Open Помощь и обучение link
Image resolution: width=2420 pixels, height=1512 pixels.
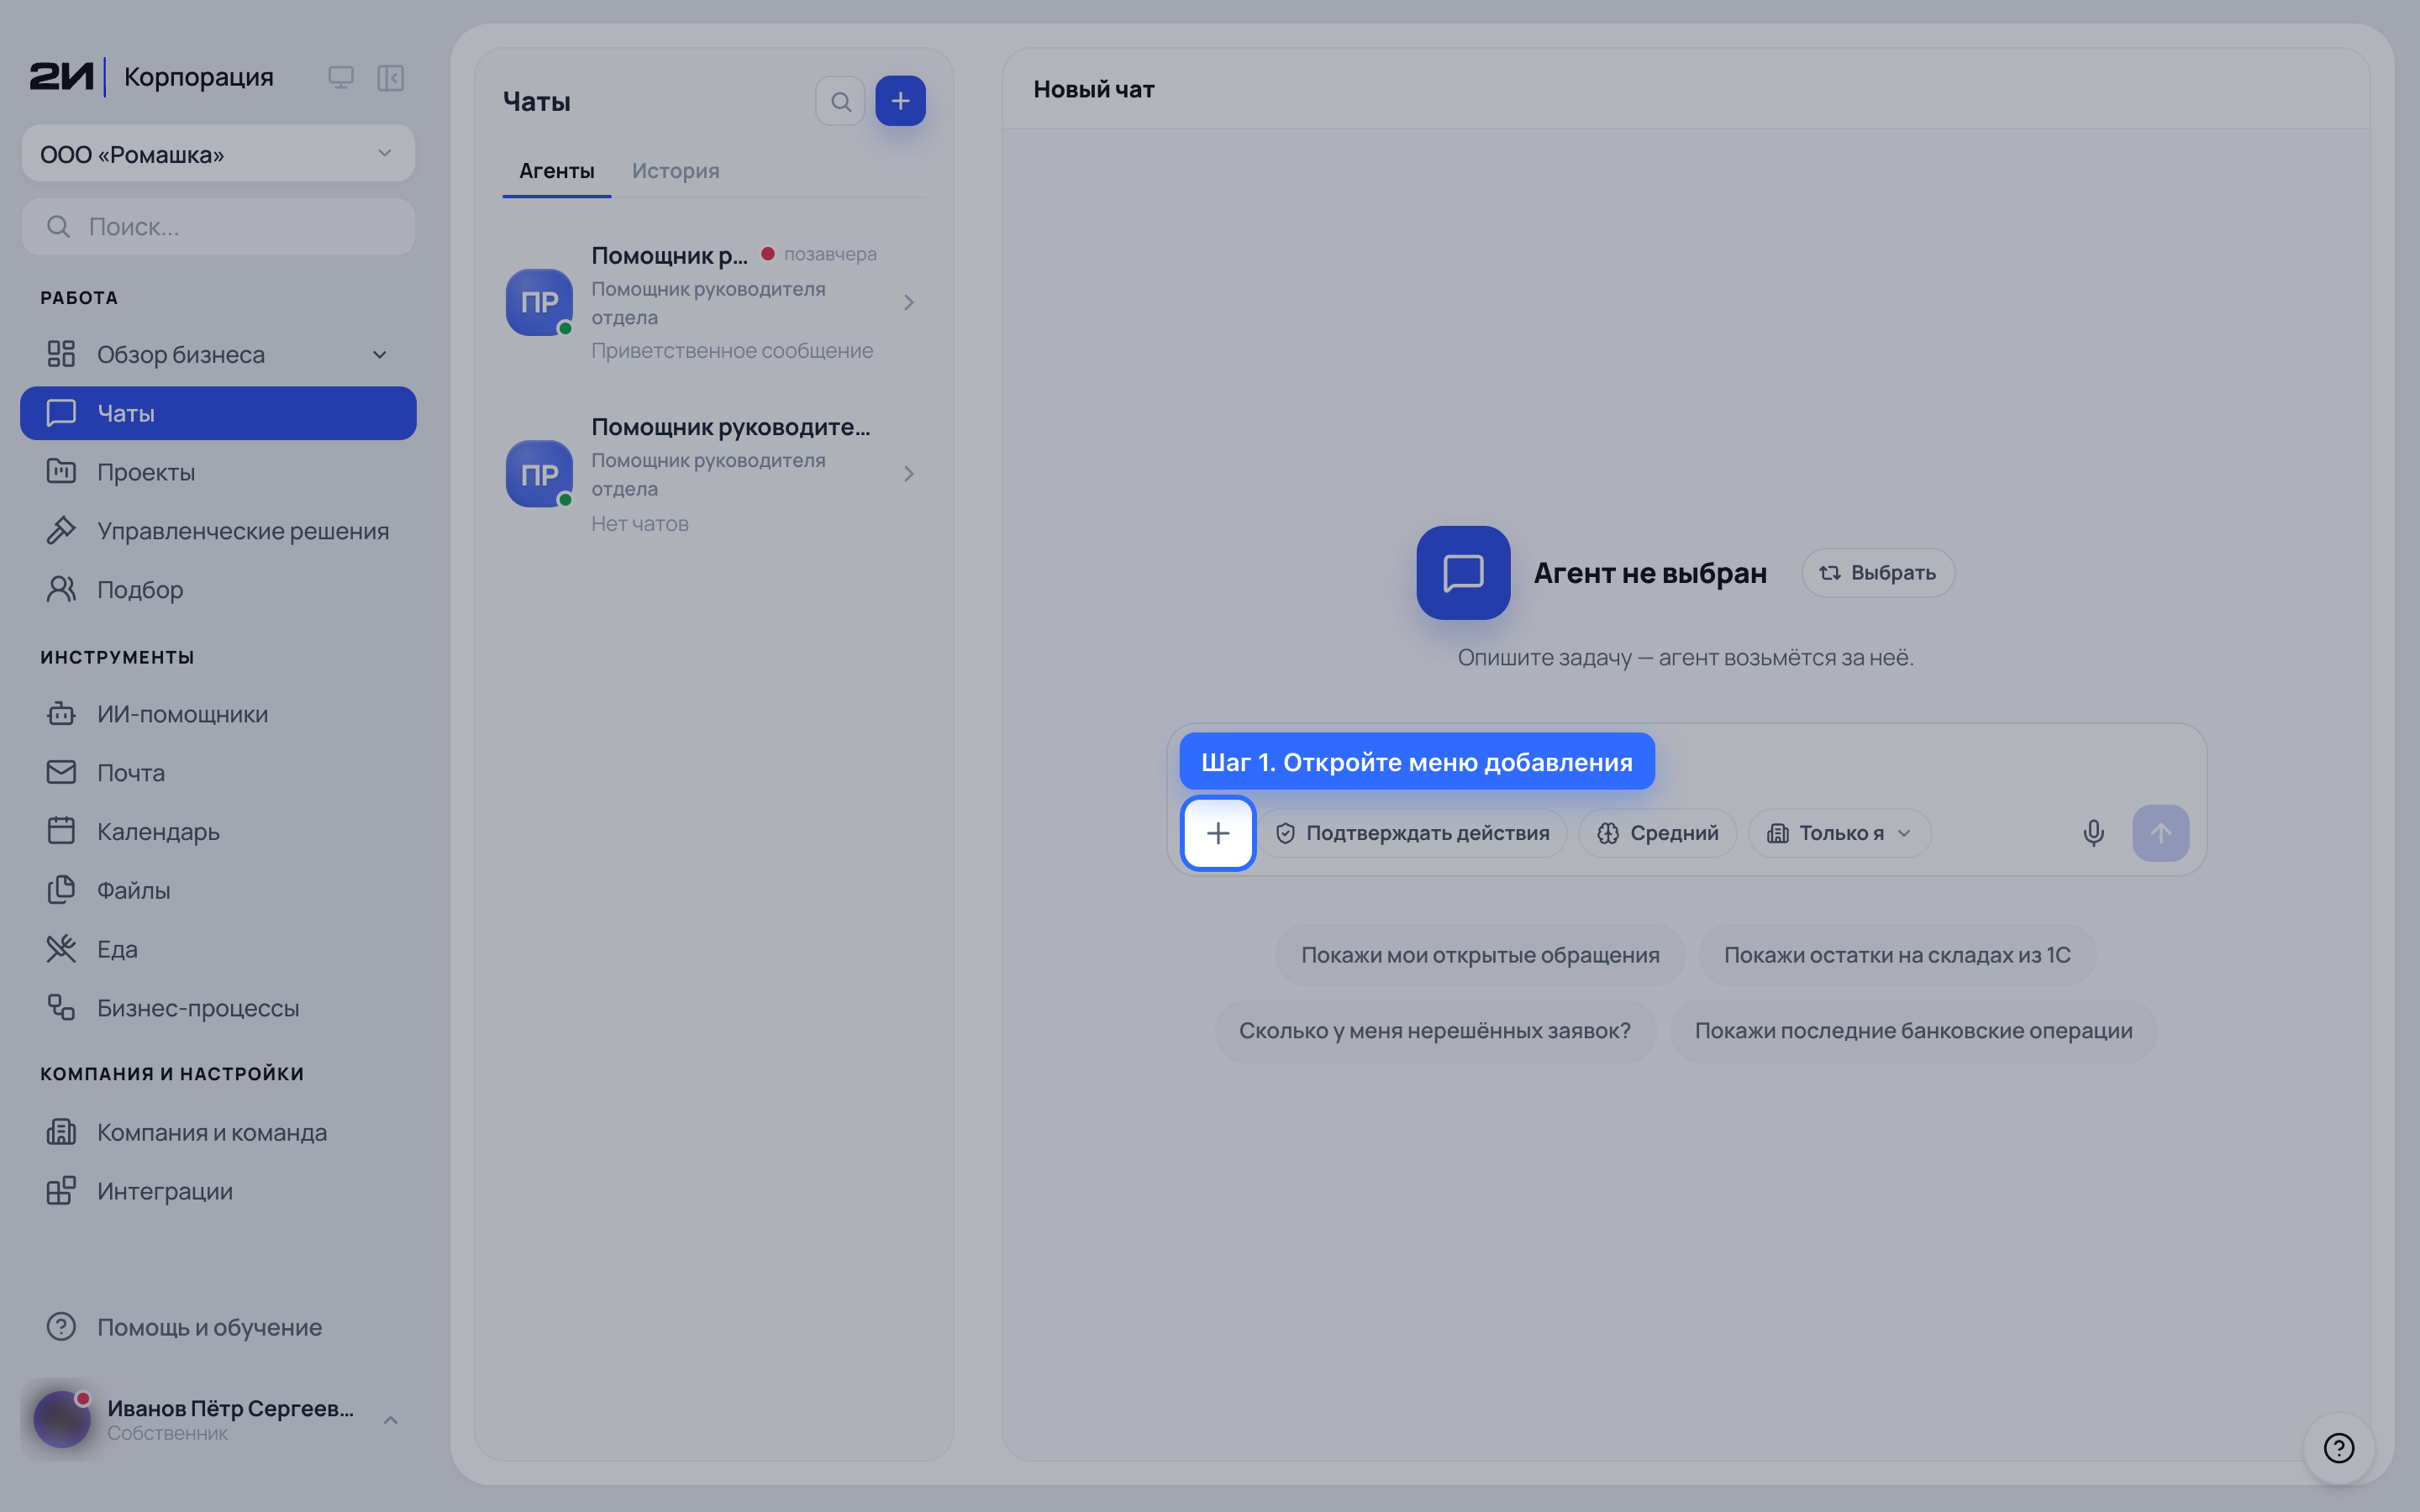point(218,1327)
